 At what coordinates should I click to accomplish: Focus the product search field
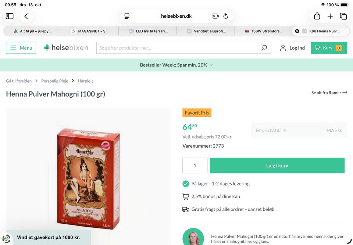(179, 48)
